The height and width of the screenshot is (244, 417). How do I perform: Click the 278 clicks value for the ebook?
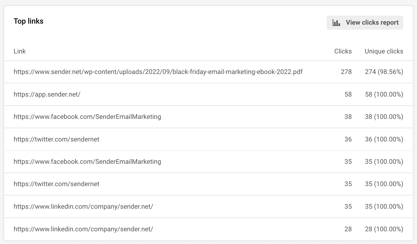click(346, 72)
